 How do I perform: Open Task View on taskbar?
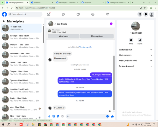[15, 124]
